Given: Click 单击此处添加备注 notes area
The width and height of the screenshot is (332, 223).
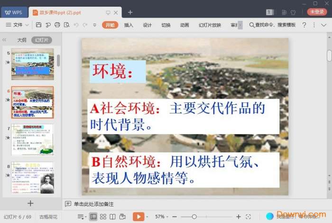Looking at the screenshot, I should (93, 204).
